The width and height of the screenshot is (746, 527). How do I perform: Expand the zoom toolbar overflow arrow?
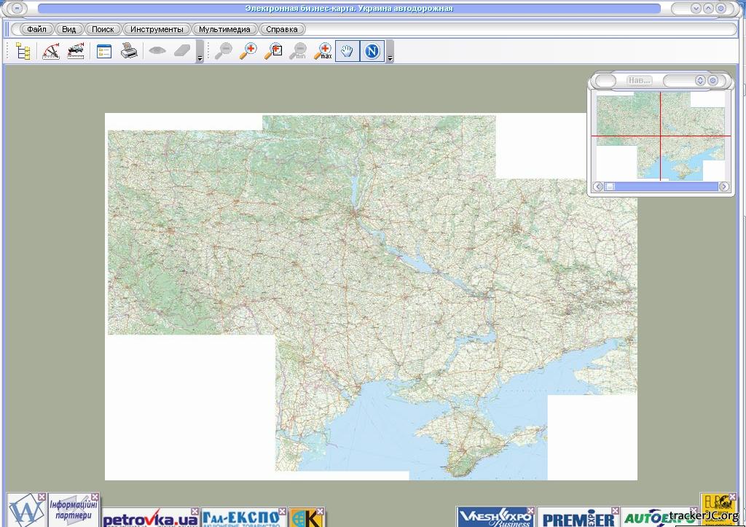pyautogui.click(x=390, y=58)
